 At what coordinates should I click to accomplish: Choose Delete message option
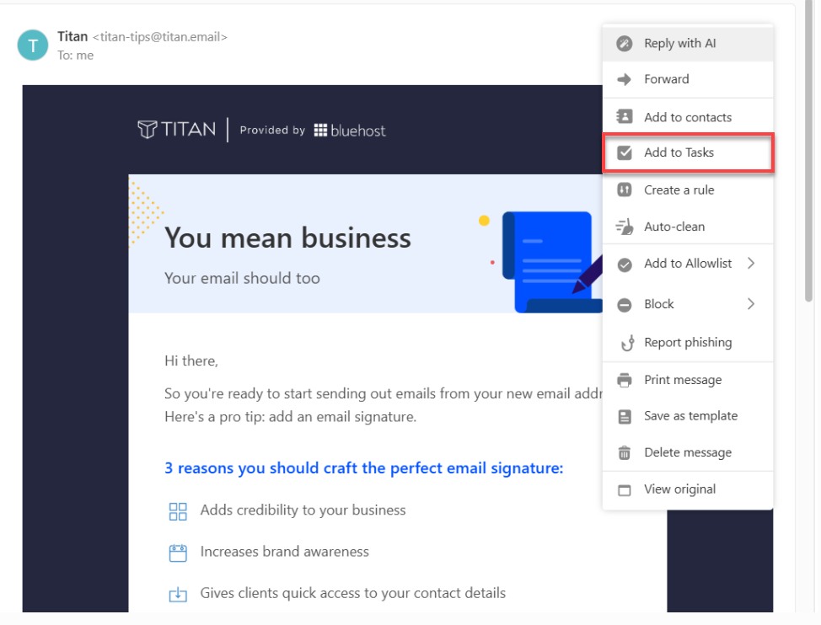[688, 453]
